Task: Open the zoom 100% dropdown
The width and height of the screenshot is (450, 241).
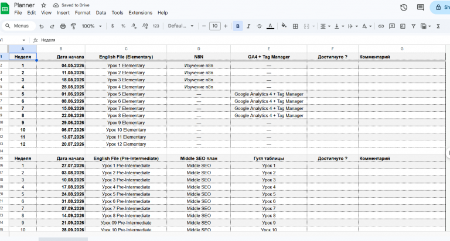Action: (x=92, y=26)
